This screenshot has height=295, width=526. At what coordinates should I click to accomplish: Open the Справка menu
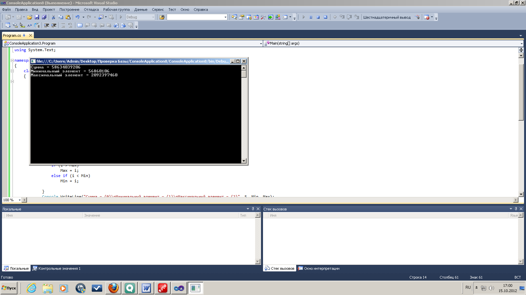tap(201, 10)
